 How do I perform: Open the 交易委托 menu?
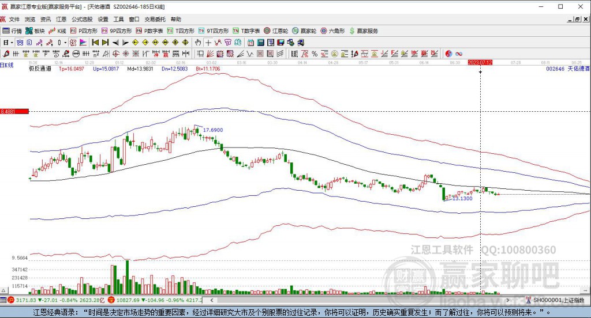[x=155, y=19]
